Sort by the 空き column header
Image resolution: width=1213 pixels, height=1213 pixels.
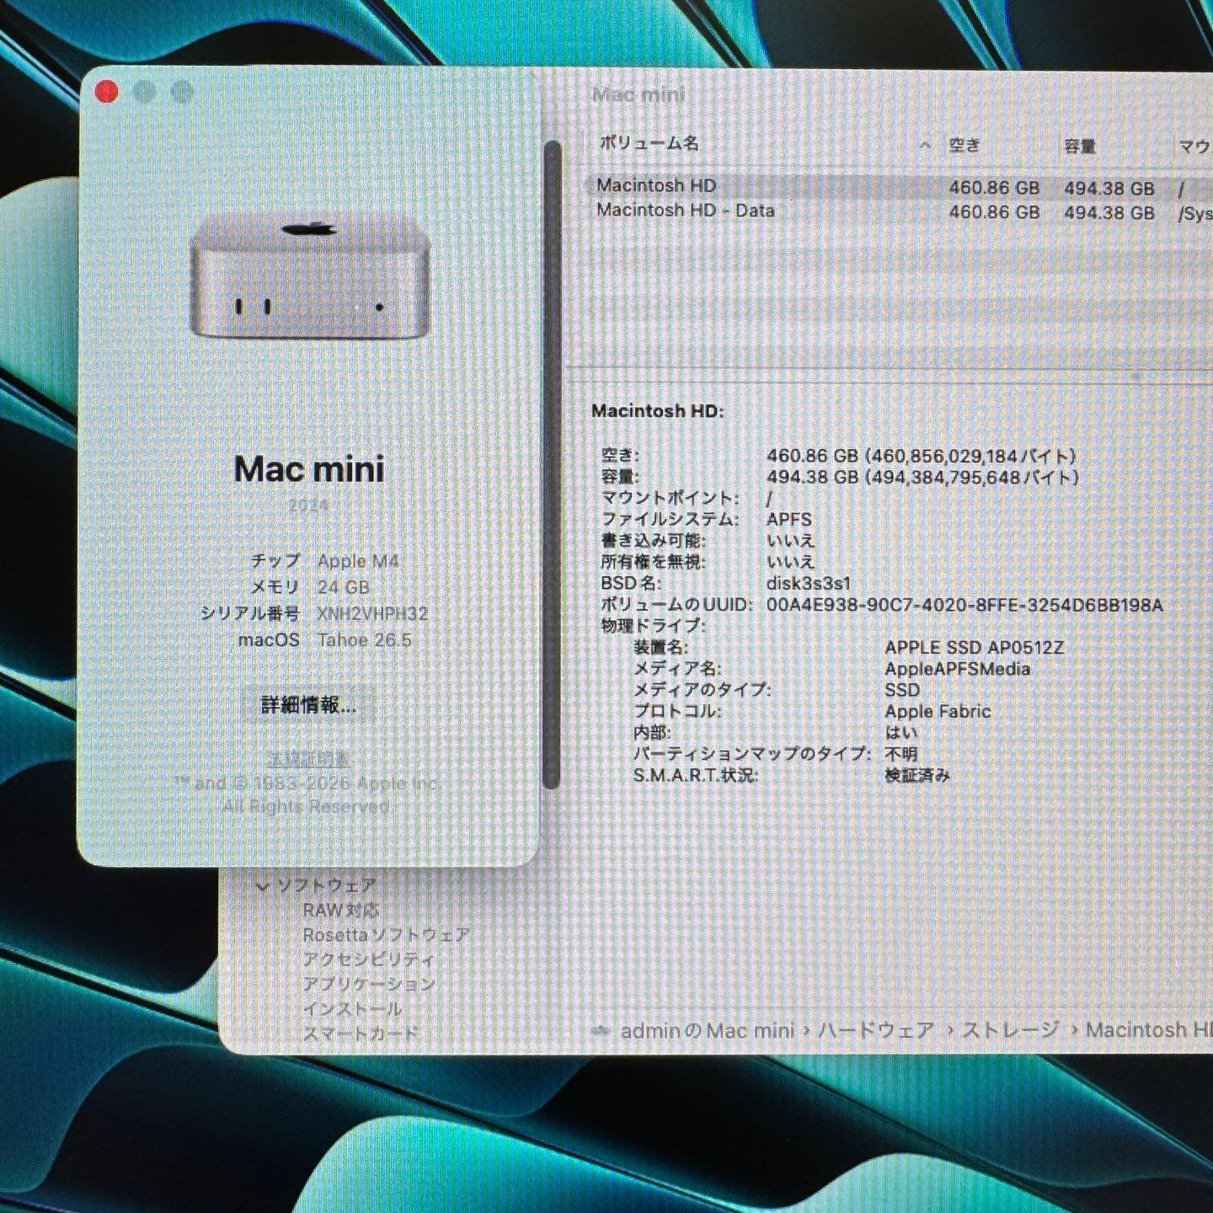(965, 146)
